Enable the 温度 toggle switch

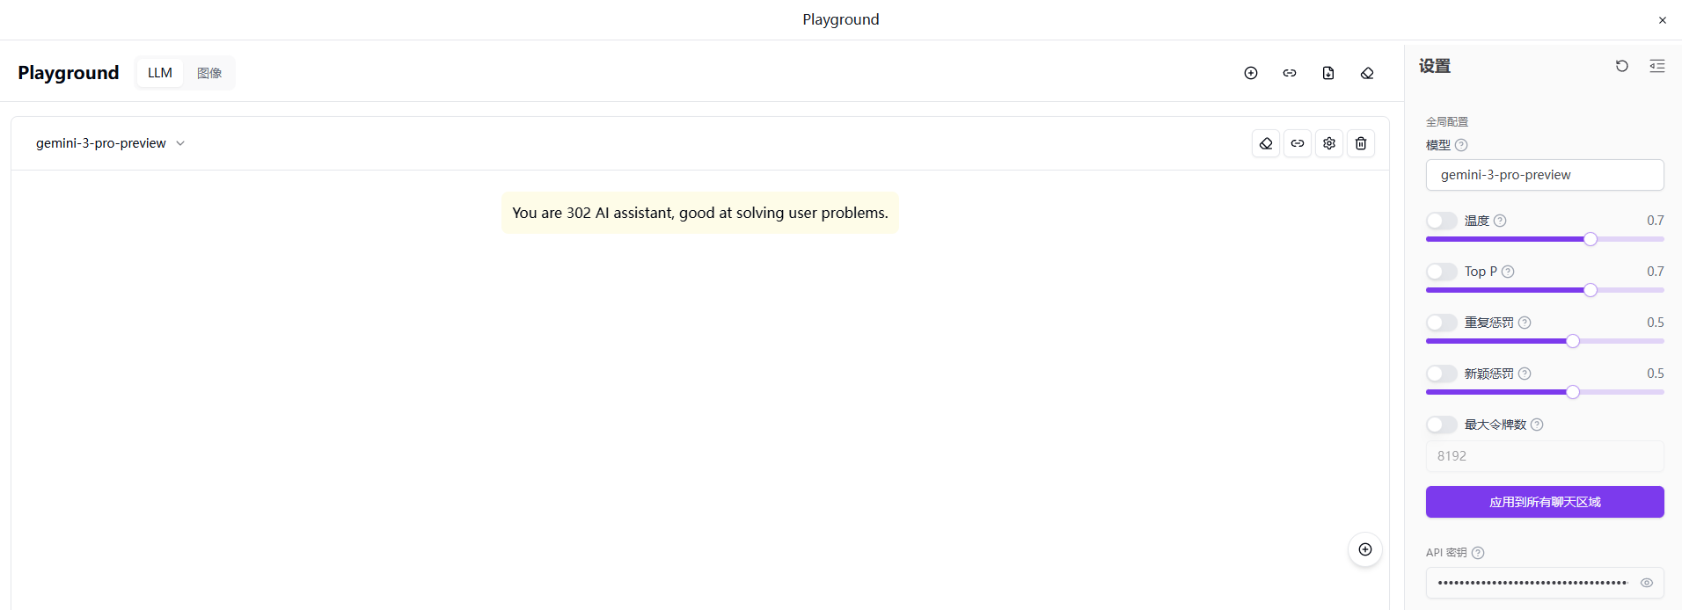coord(1441,221)
